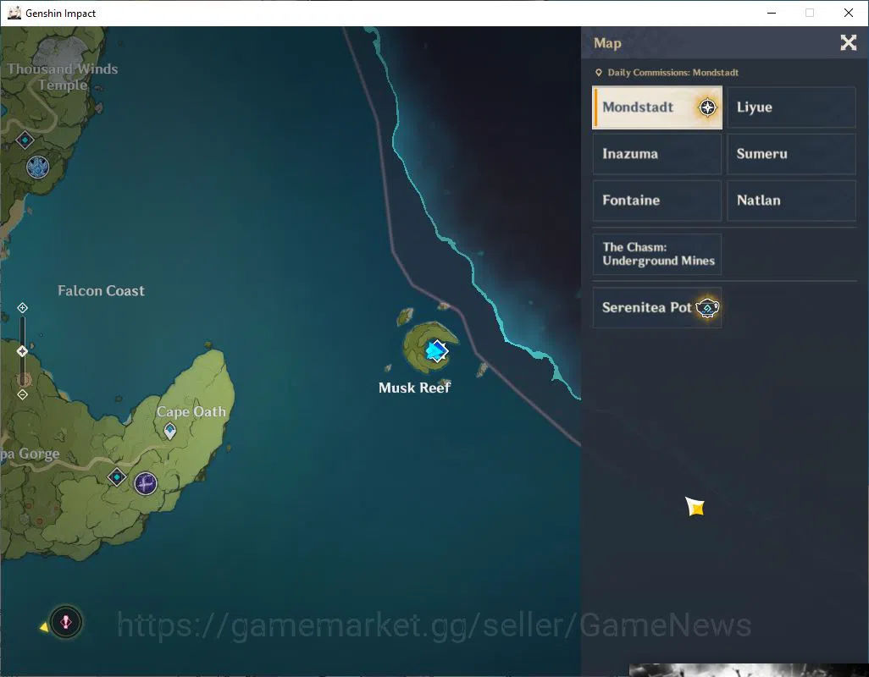This screenshot has width=869, height=677.
Task: Close the Genshin Impact window
Action: click(849, 13)
